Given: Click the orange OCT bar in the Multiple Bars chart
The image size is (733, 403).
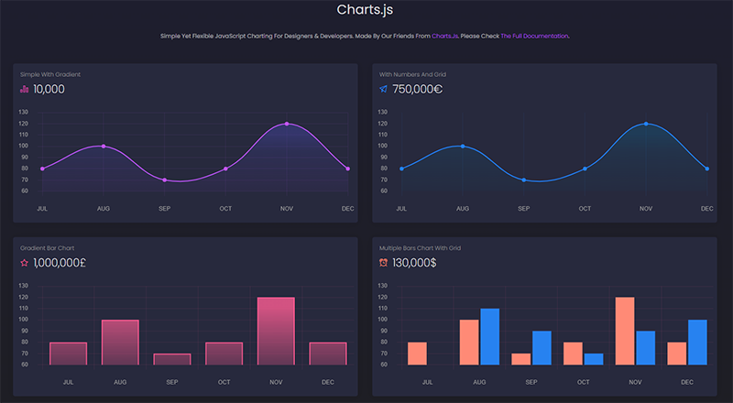Looking at the screenshot, I should pyautogui.click(x=573, y=354).
